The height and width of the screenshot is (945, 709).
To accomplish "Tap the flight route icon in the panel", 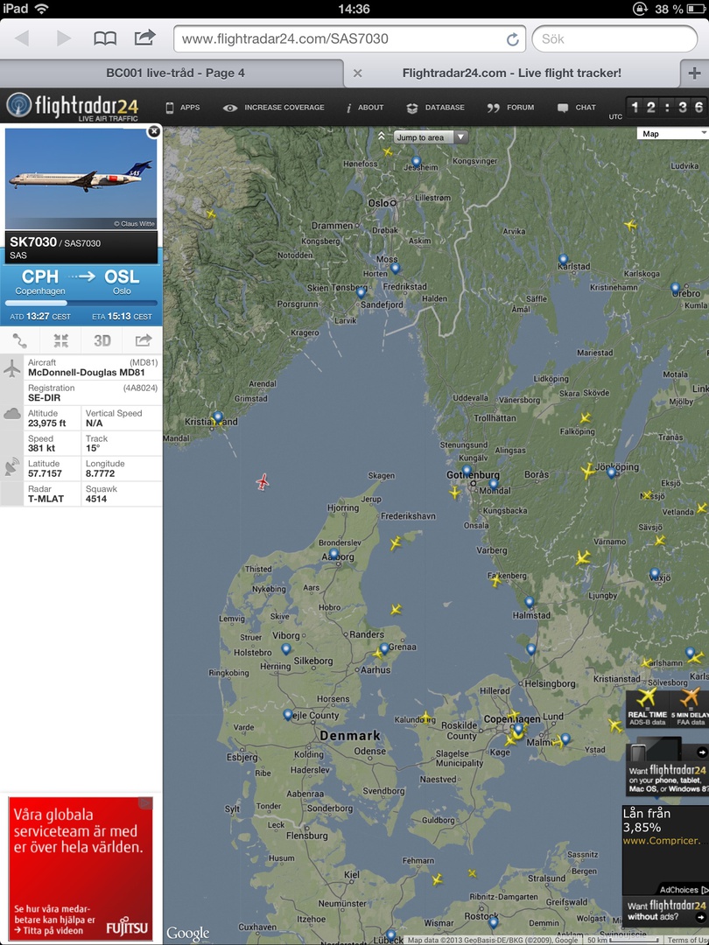I will click(x=20, y=341).
